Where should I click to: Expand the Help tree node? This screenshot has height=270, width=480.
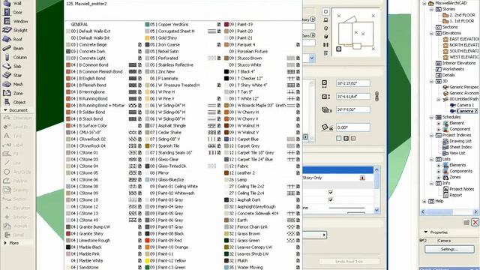(424, 202)
